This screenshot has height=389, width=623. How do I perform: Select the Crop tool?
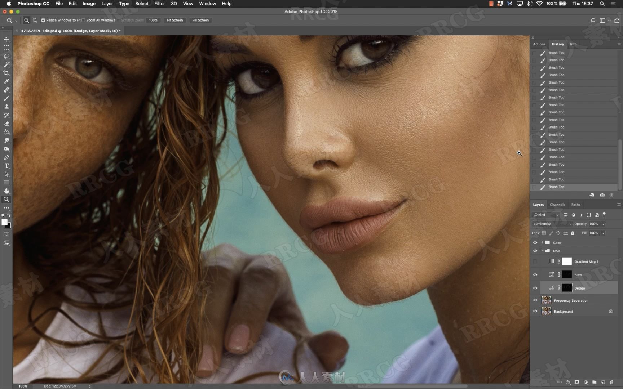pyautogui.click(x=6, y=73)
